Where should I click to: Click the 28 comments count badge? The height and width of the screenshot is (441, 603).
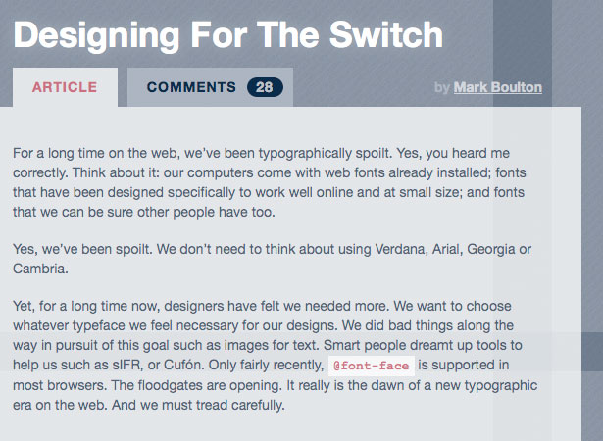pyautogui.click(x=265, y=87)
